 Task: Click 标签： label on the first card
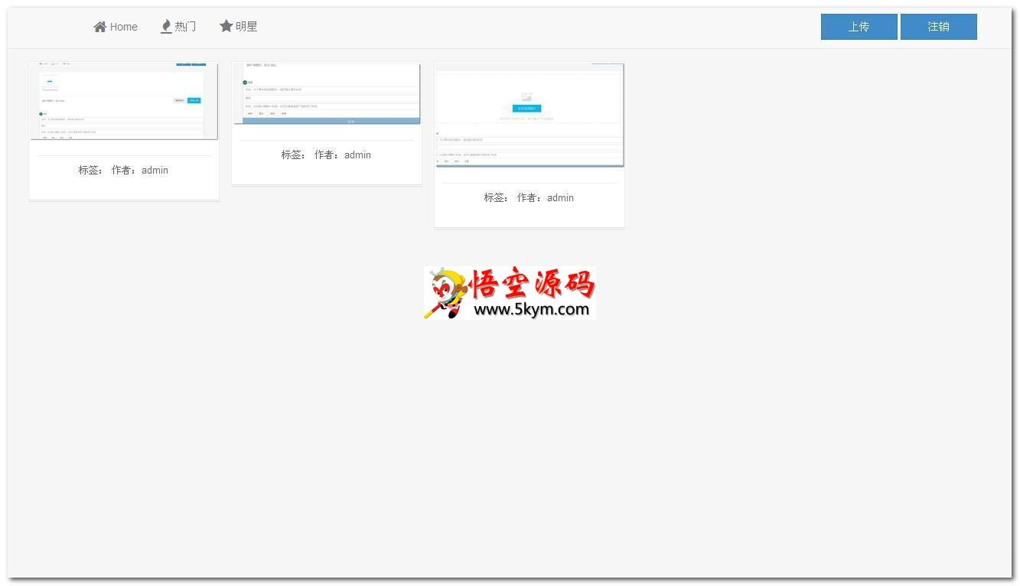[x=90, y=170]
